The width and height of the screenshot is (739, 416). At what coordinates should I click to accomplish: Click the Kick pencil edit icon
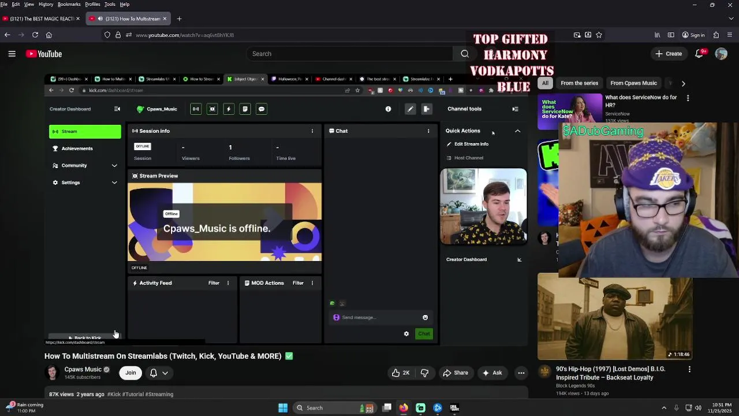coord(410,109)
